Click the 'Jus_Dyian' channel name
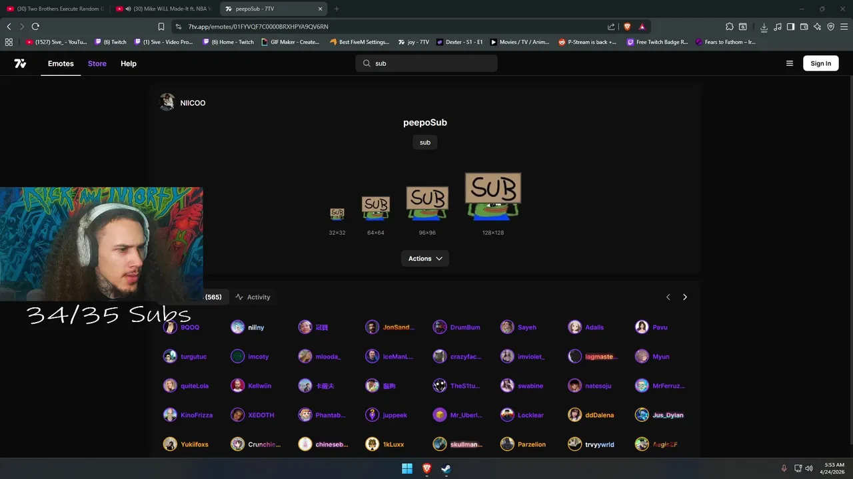 tap(668, 415)
